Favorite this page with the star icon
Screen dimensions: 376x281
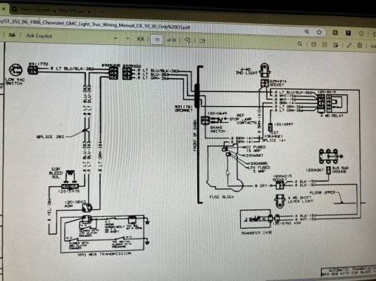click(x=319, y=32)
